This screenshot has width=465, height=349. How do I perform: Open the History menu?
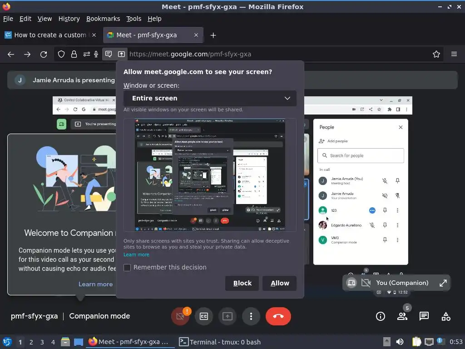pos(69,19)
